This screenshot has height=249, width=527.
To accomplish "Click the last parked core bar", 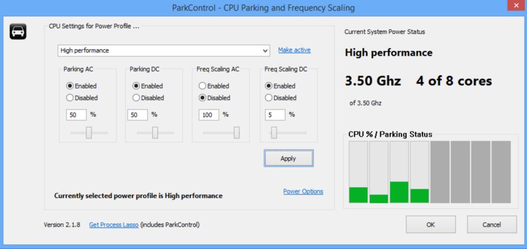I will pos(501,172).
